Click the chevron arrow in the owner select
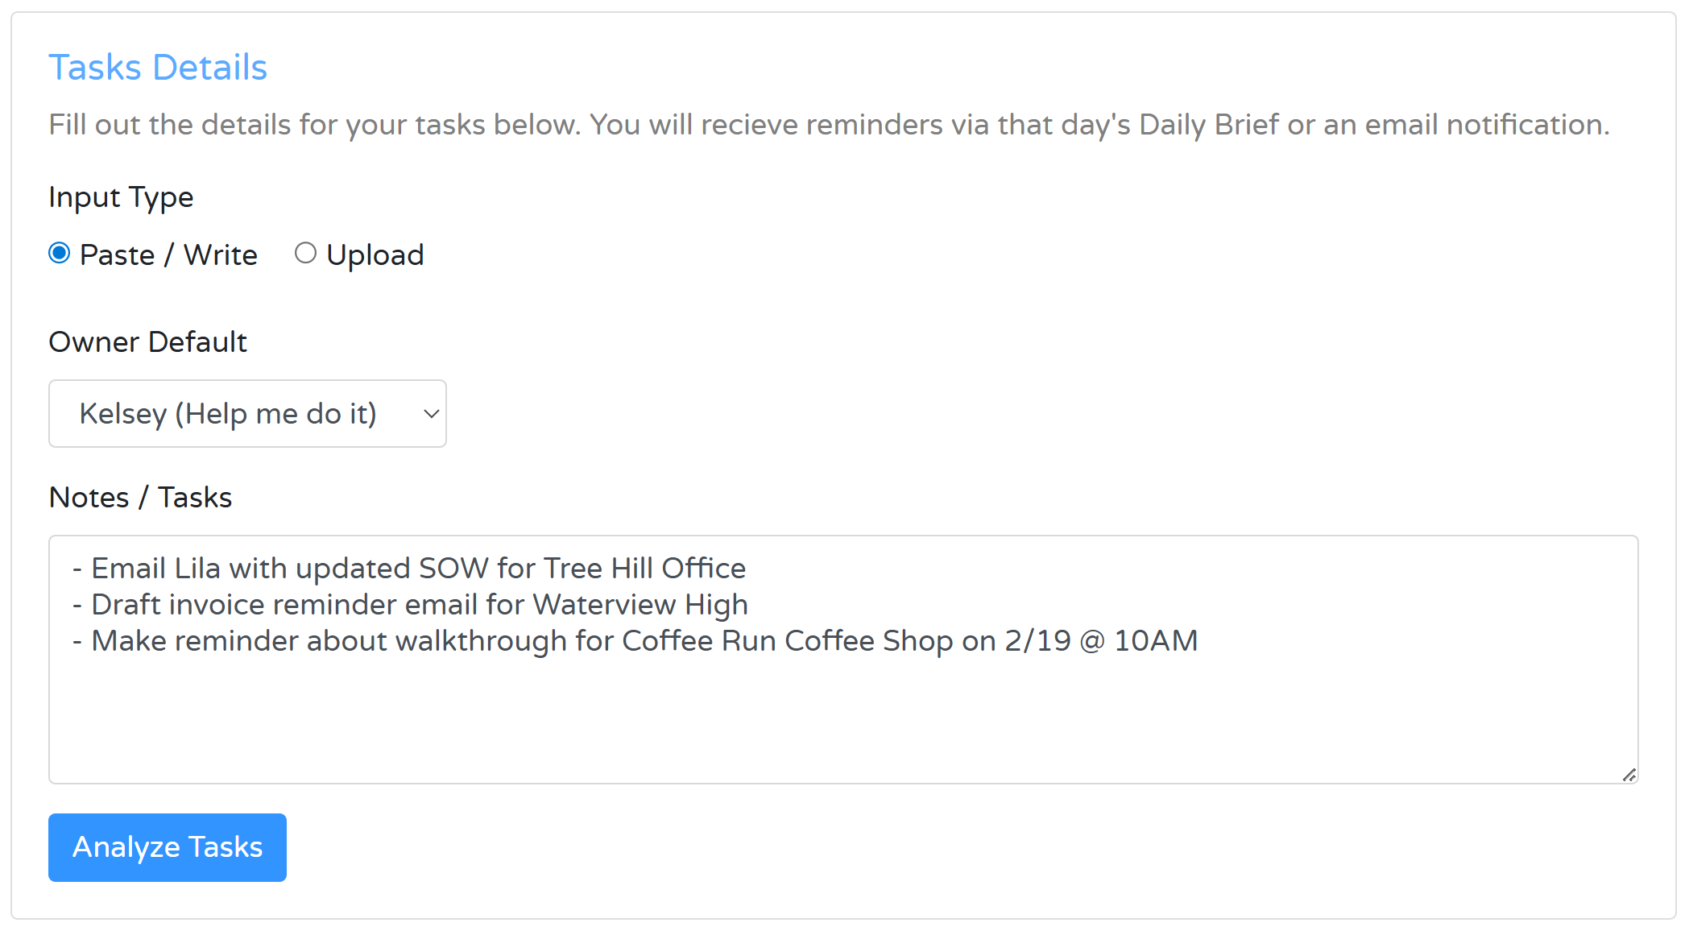This screenshot has width=1689, height=931. tap(431, 414)
